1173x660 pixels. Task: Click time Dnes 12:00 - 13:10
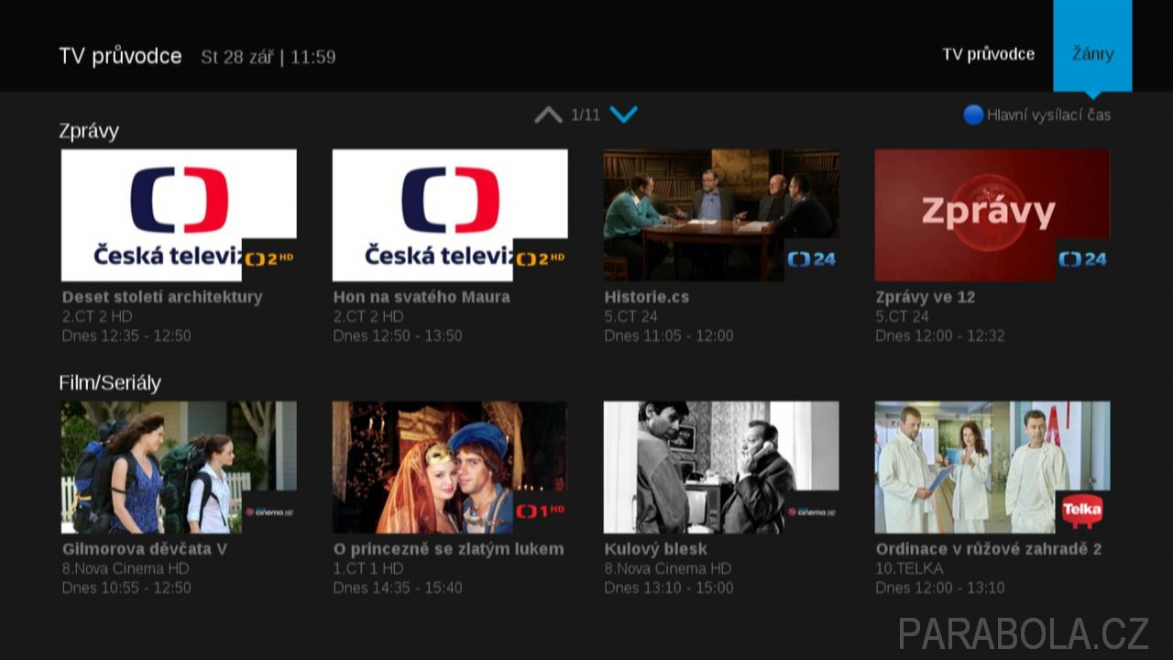tap(940, 588)
